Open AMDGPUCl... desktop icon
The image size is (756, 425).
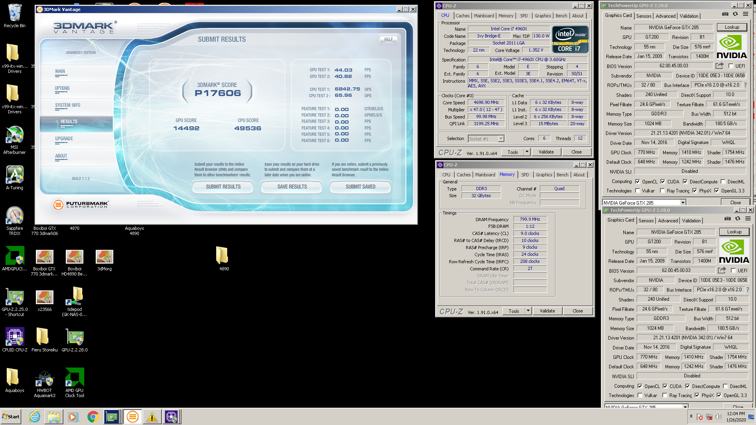15,259
